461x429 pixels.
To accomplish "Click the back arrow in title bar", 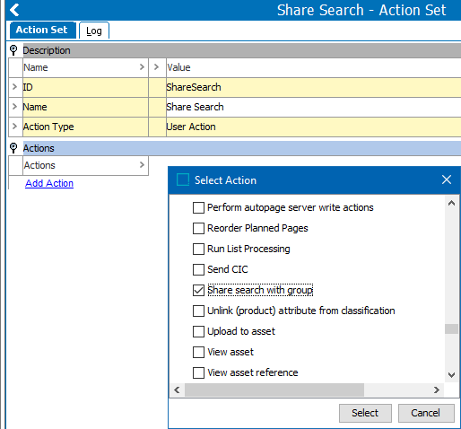I will tap(14, 10).
